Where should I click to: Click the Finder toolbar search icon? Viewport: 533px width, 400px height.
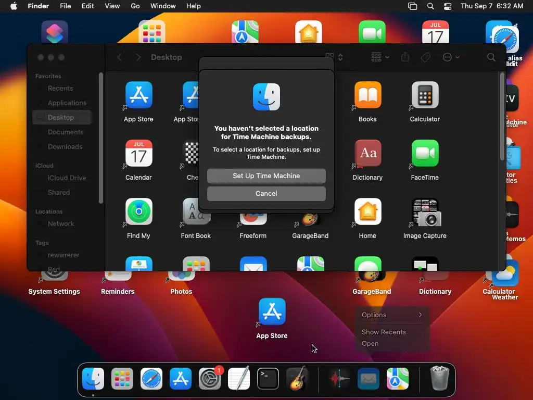[x=491, y=57]
